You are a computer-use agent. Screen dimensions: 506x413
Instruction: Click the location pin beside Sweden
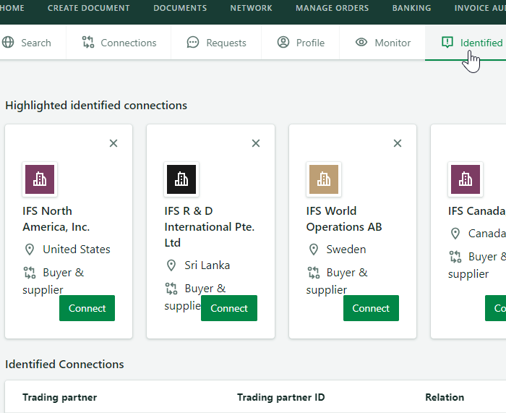[x=313, y=250]
